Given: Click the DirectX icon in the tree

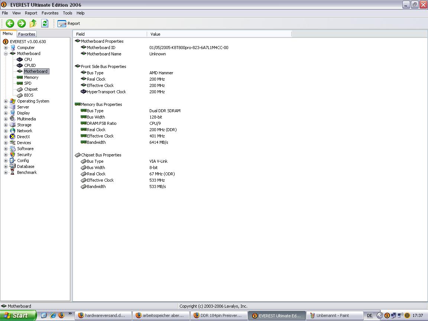Looking at the screenshot, I should coord(13,137).
